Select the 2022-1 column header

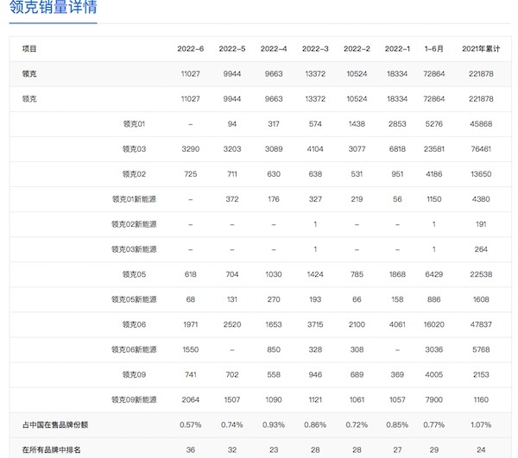397,49
